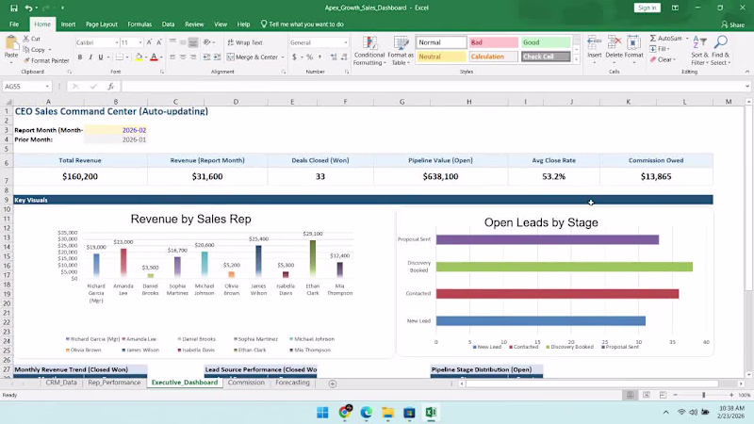Undo the last action
754x424 pixels.
click(x=29, y=8)
